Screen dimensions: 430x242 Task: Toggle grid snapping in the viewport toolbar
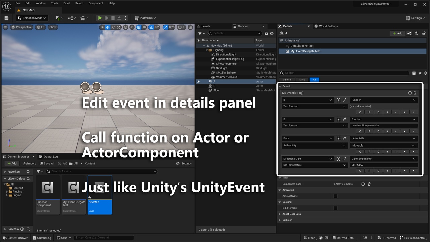(139, 27)
